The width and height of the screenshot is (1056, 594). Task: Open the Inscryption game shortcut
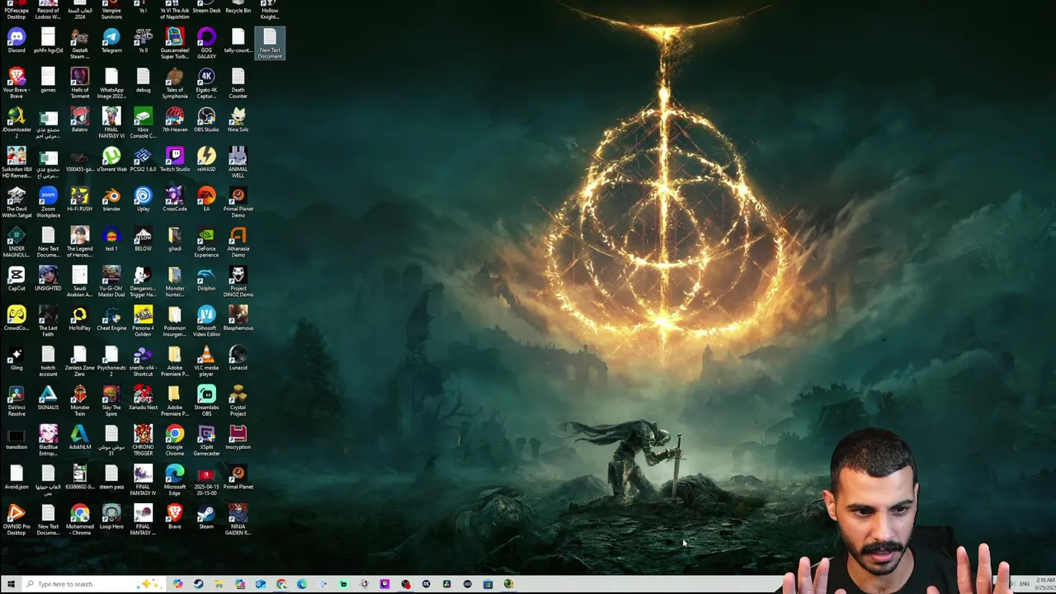pyautogui.click(x=238, y=436)
